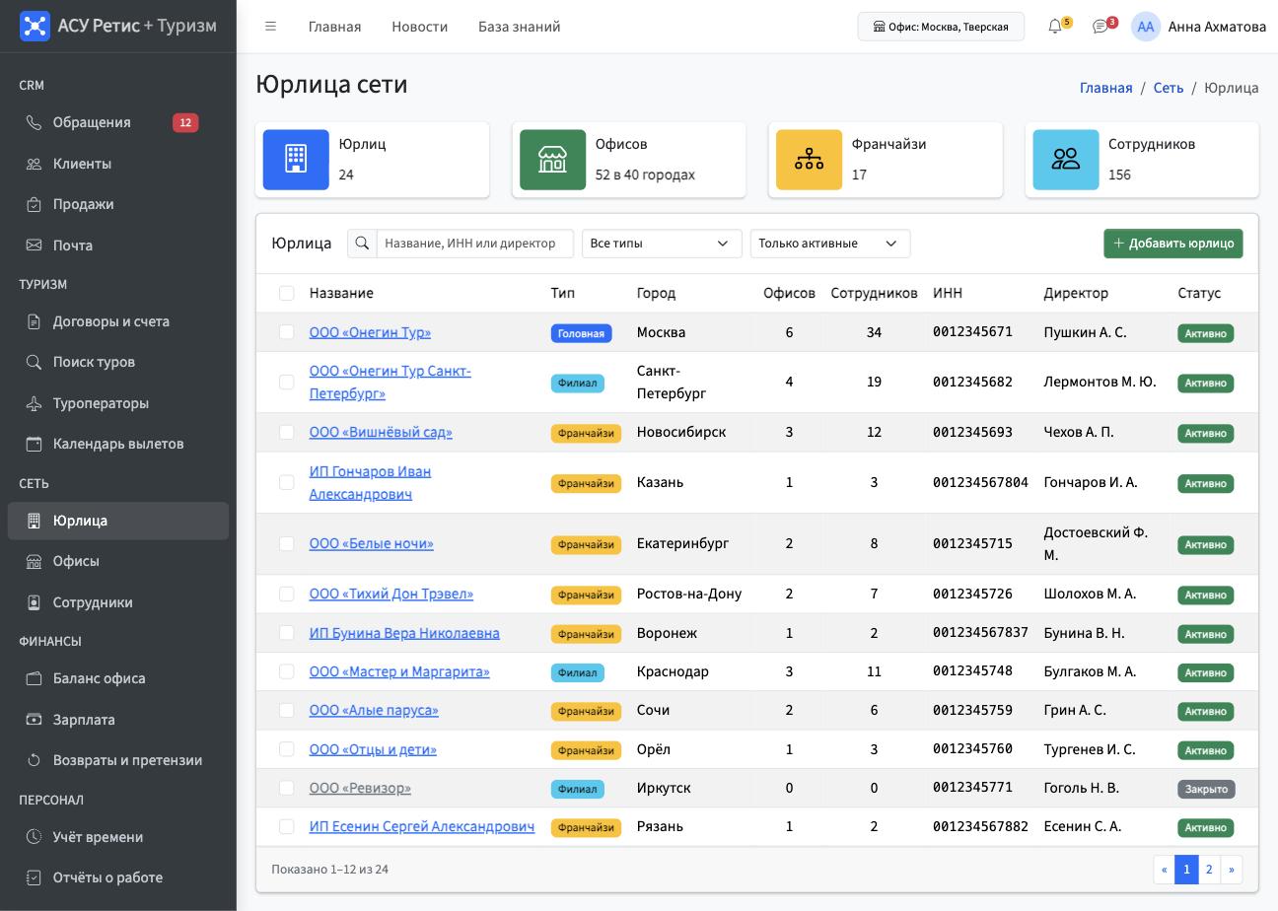
Task: Open Офисы in the sidebar menu
Action: coord(118,561)
